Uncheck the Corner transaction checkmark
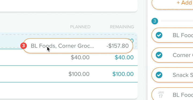The height and width of the screenshot is (100, 193). (159, 55)
